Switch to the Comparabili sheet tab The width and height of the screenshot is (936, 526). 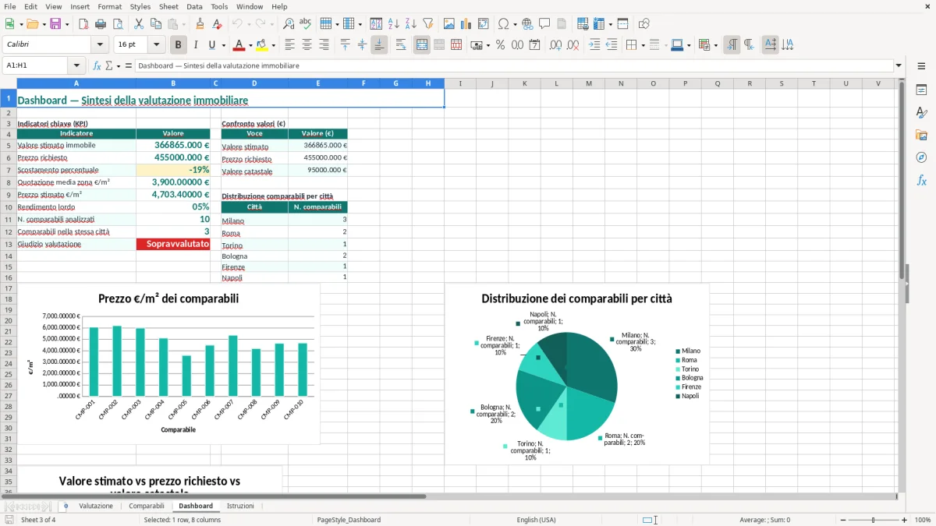point(147,506)
